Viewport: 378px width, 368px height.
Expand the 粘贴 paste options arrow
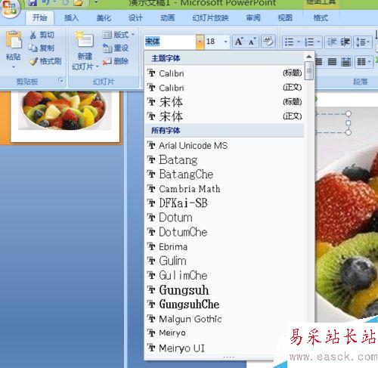point(14,67)
